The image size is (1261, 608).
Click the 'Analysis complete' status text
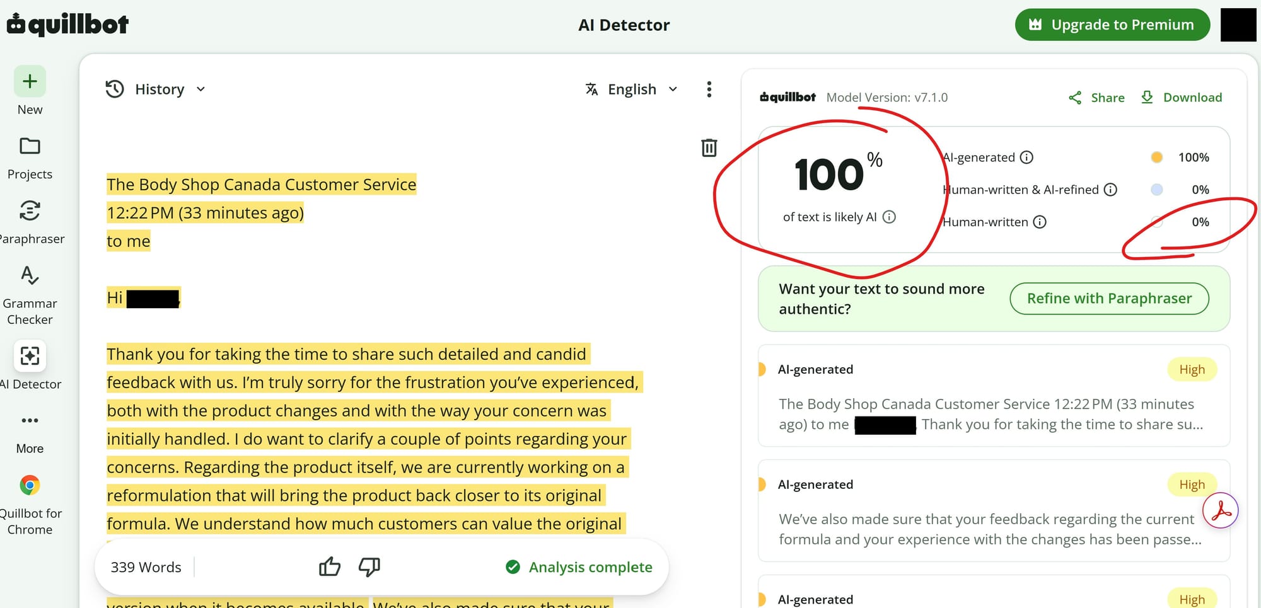(x=590, y=567)
